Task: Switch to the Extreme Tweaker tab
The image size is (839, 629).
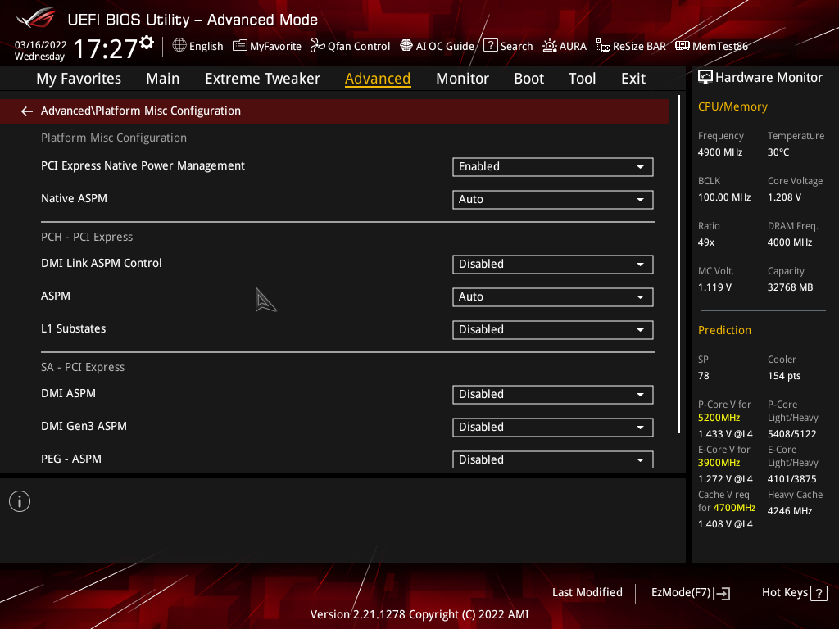Action: (x=262, y=79)
